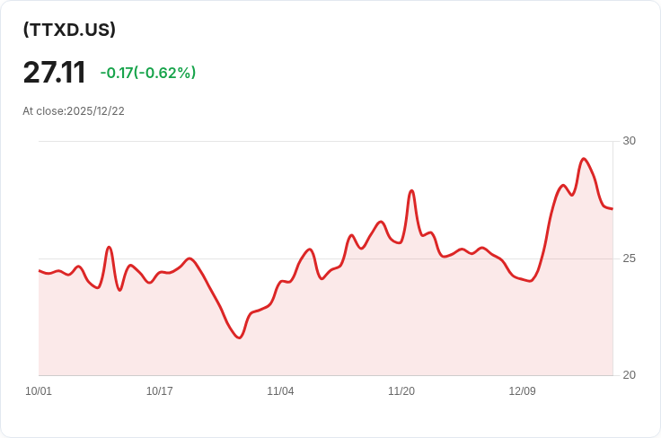The image size is (661, 438).
Task: Click the At close 2025/12/22 date text
Action: click(x=74, y=111)
